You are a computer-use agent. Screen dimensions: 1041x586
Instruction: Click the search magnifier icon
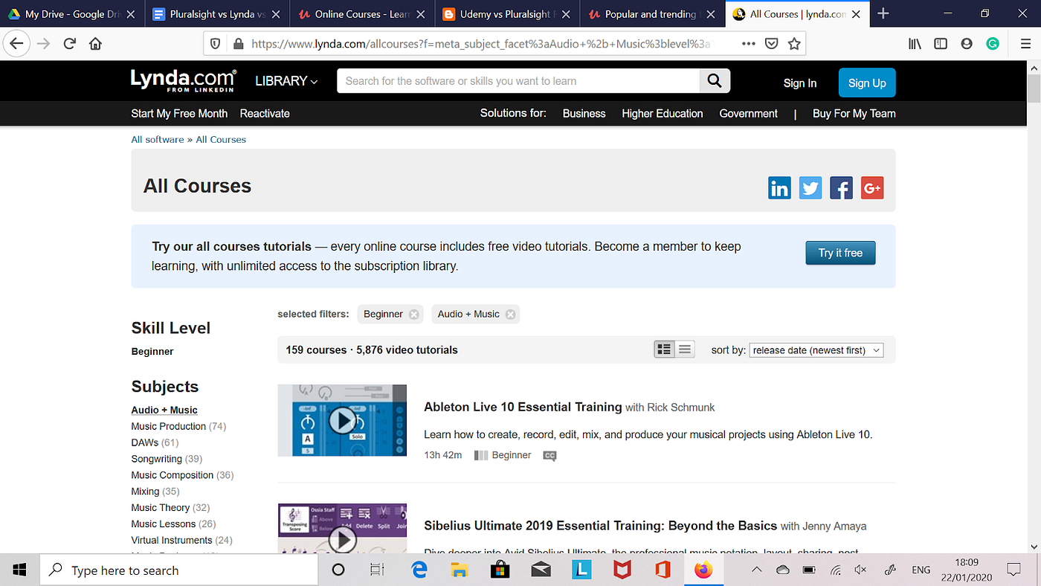click(714, 80)
